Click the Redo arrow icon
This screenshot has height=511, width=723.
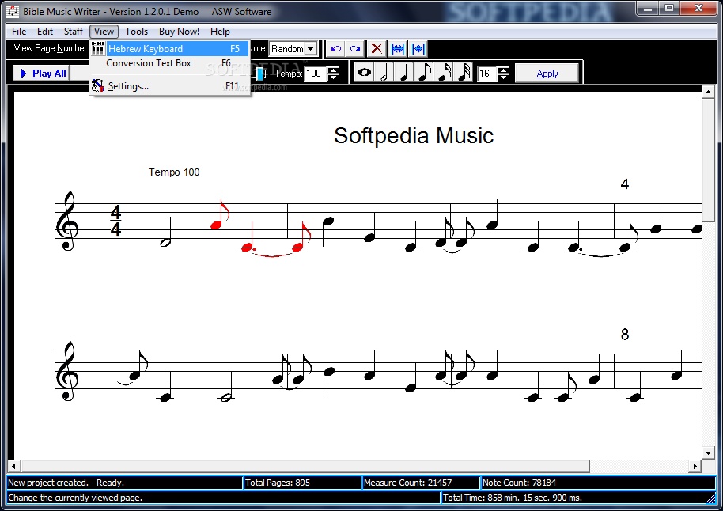pos(355,48)
